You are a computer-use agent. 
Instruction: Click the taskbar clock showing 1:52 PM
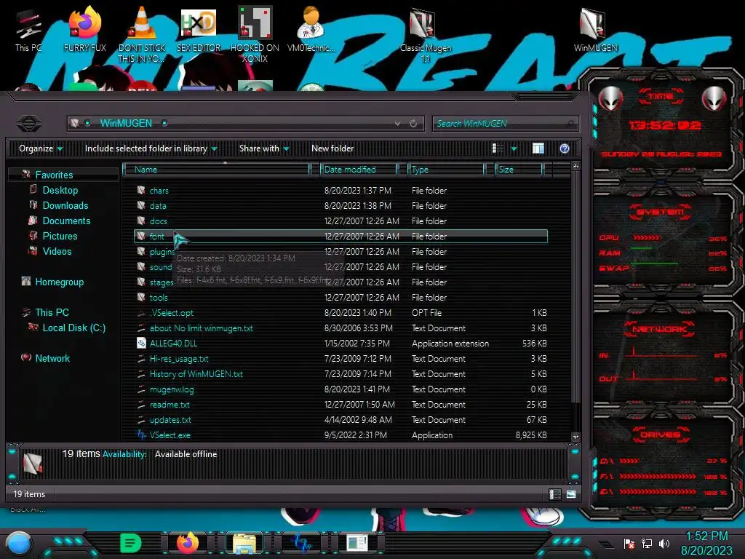(x=706, y=536)
